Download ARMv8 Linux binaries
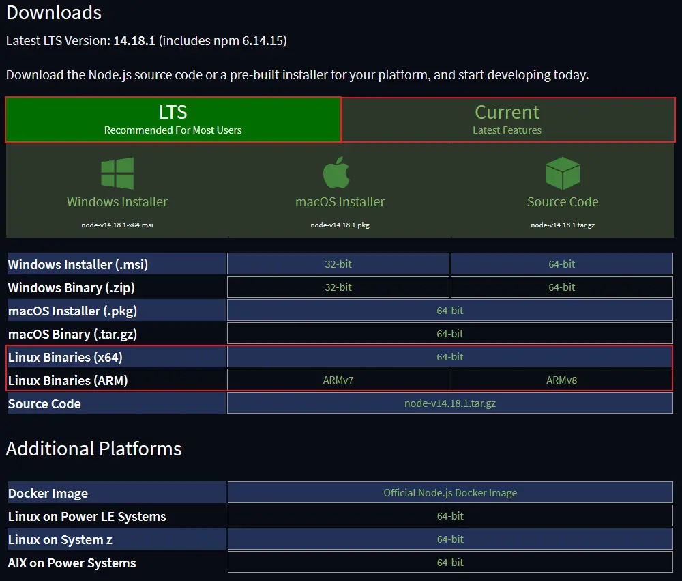 [x=561, y=380]
